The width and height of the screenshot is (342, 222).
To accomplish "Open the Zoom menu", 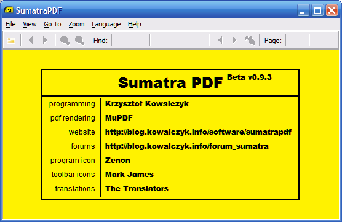I will click(x=76, y=24).
